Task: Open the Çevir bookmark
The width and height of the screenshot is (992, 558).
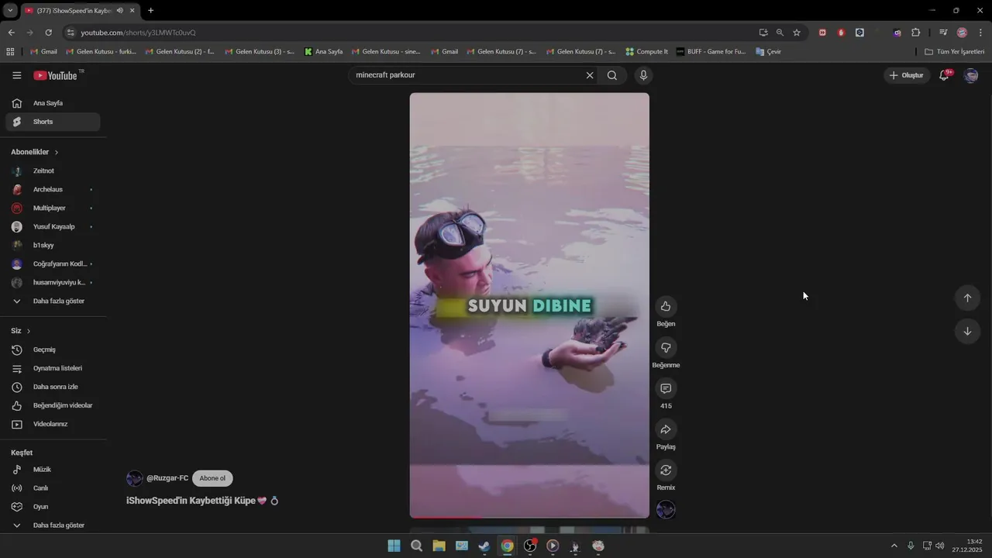Action: [769, 52]
